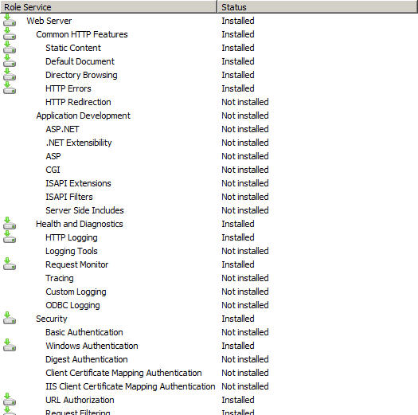Click the installed icon next to URL Authorization
The width and height of the screenshot is (418, 415).
pyautogui.click(x=10, y=400)
